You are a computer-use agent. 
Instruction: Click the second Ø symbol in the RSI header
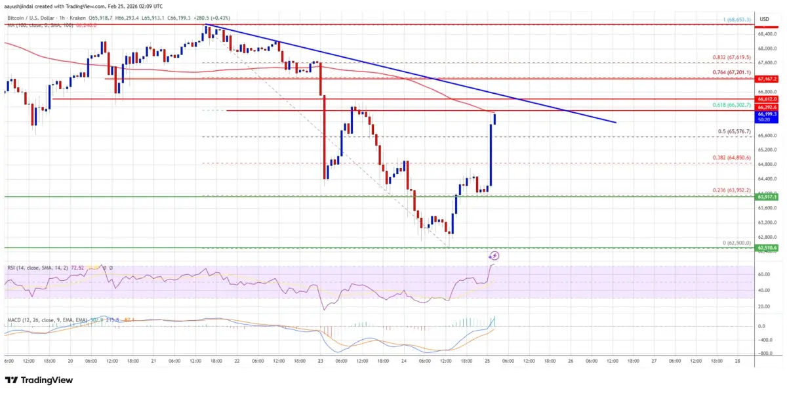(111, 268)
